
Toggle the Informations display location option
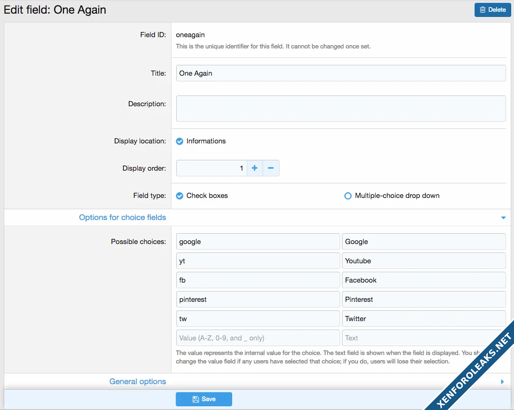(179, 141)
